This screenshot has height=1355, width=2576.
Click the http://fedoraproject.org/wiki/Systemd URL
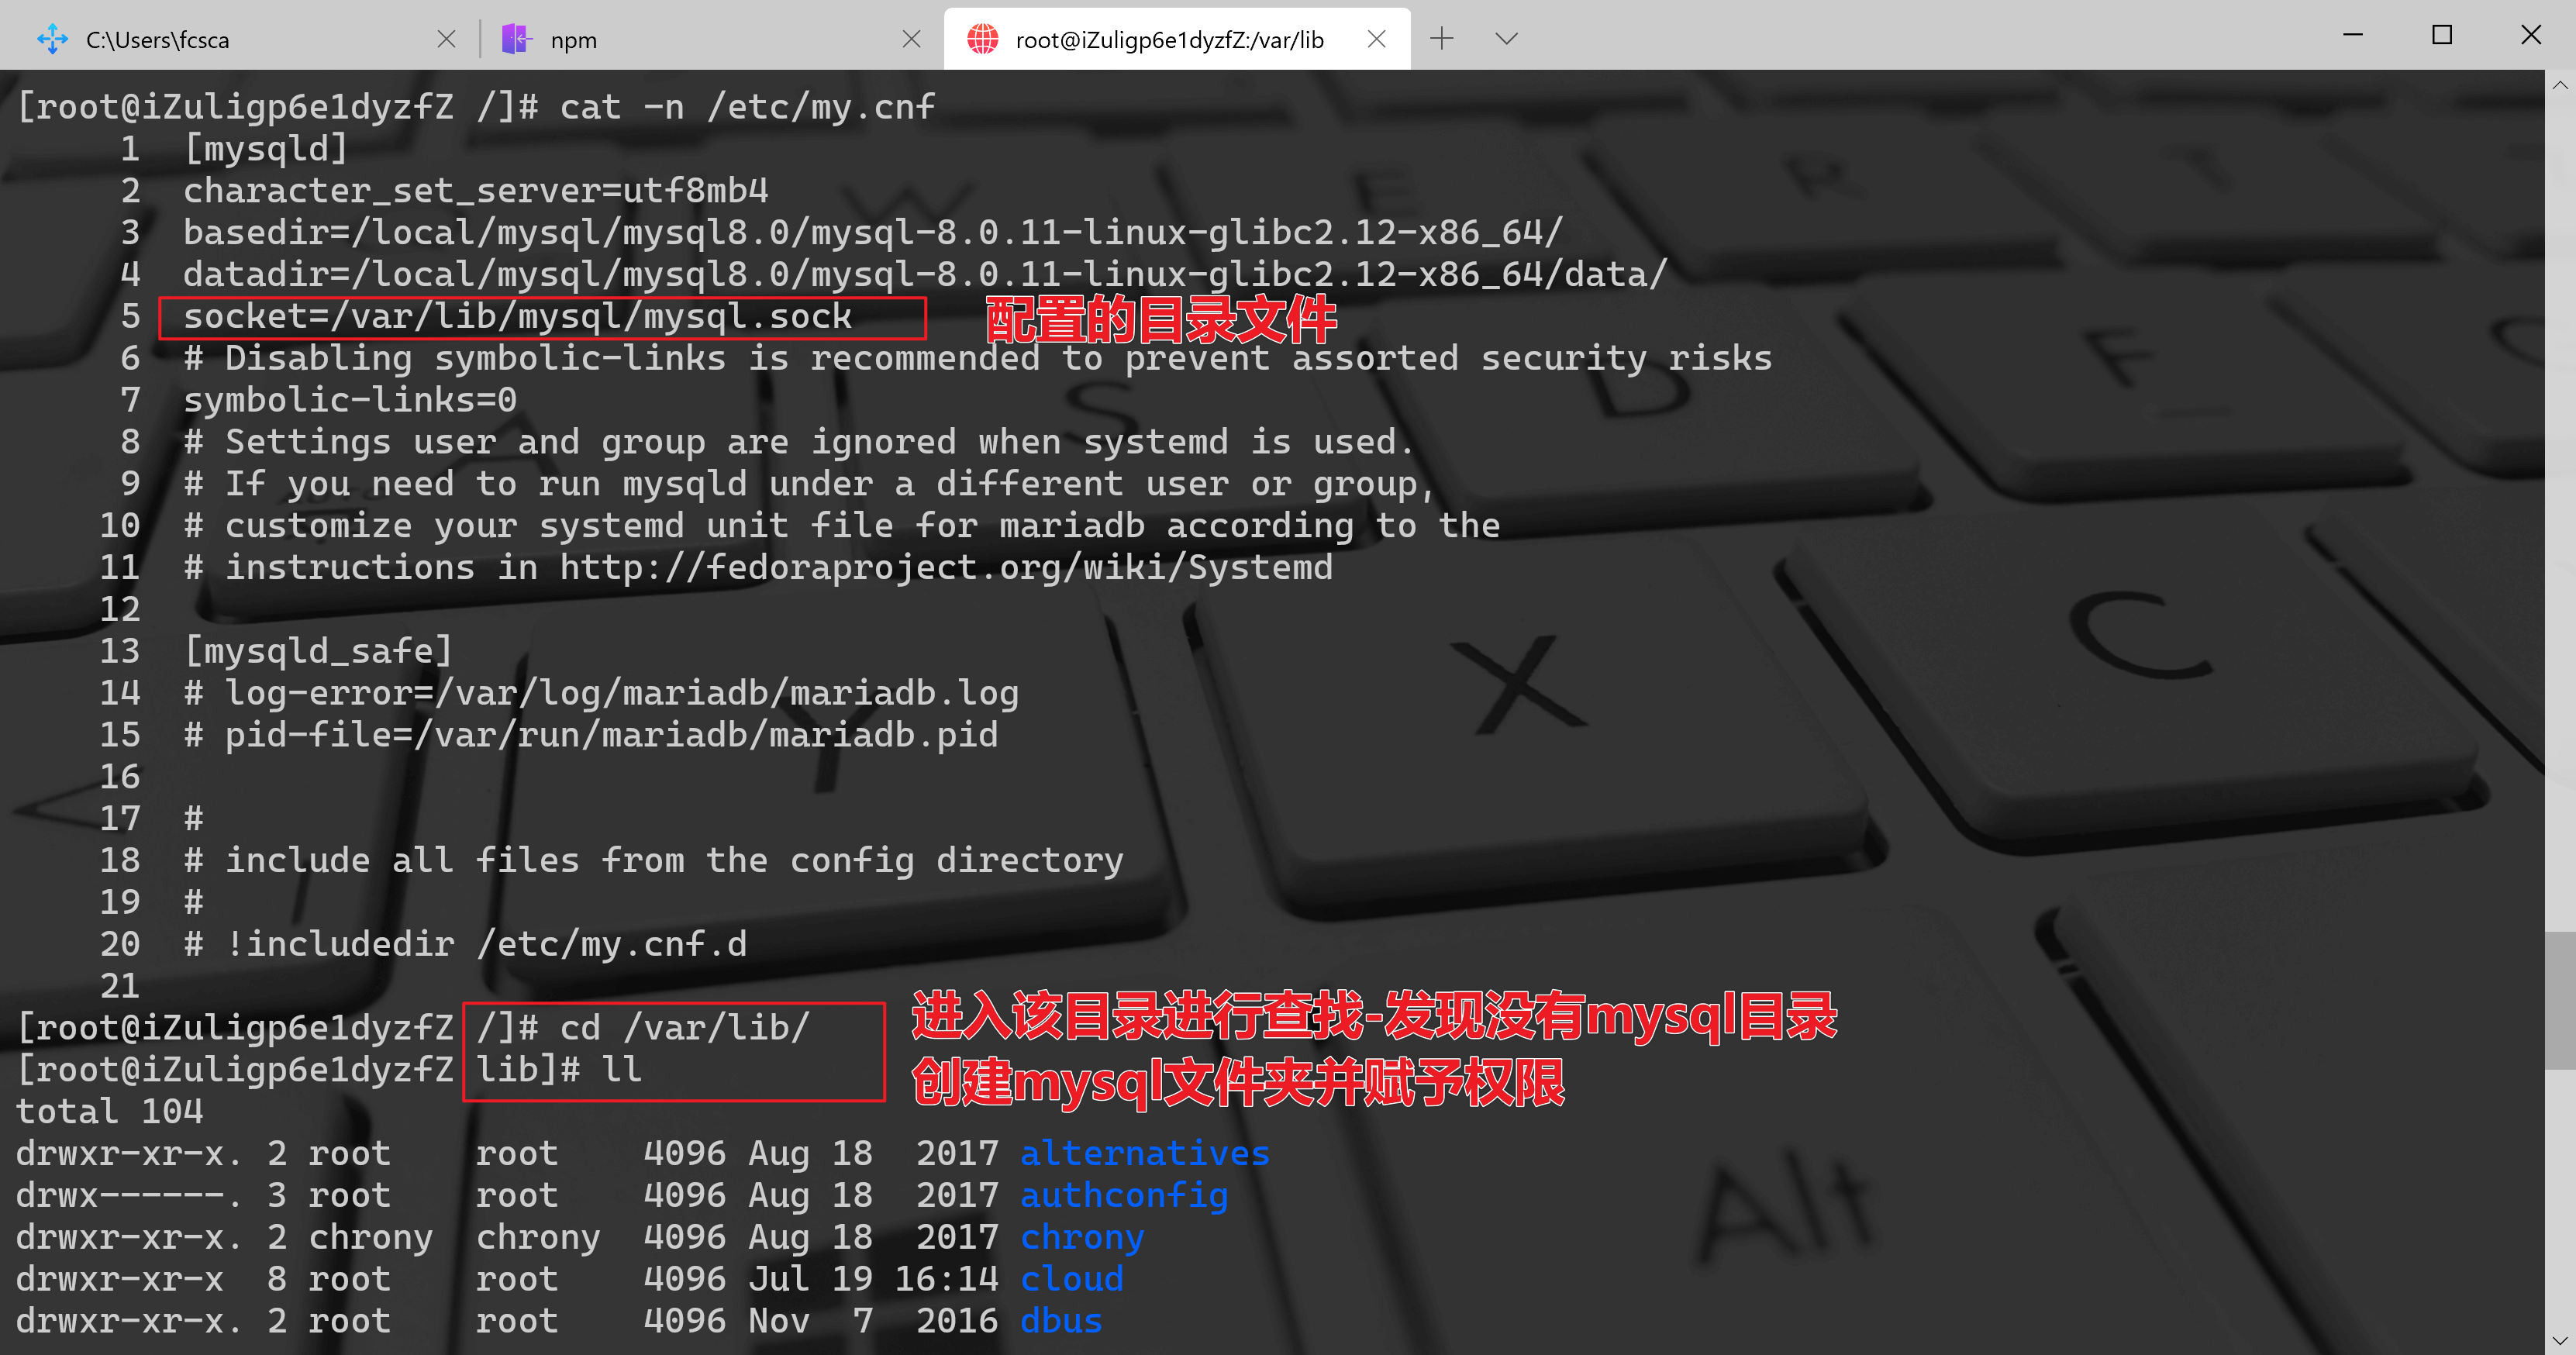tap(946, 568)
